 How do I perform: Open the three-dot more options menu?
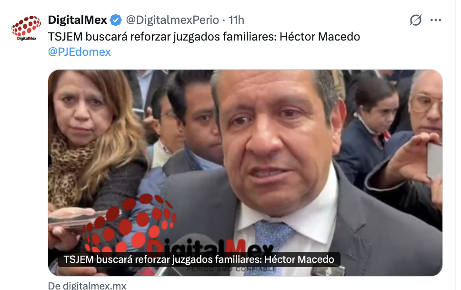(x=435, y=20)
